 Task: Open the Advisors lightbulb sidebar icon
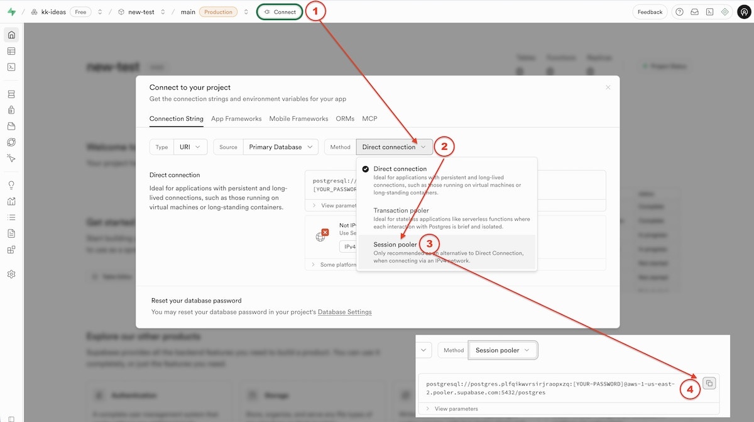click(x=11, y=186)
